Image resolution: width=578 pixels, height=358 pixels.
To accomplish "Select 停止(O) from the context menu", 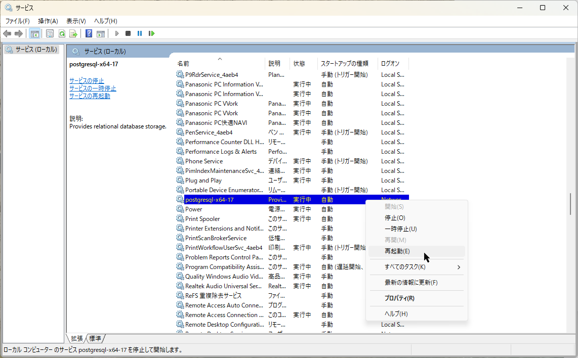I will pos(395,218).
